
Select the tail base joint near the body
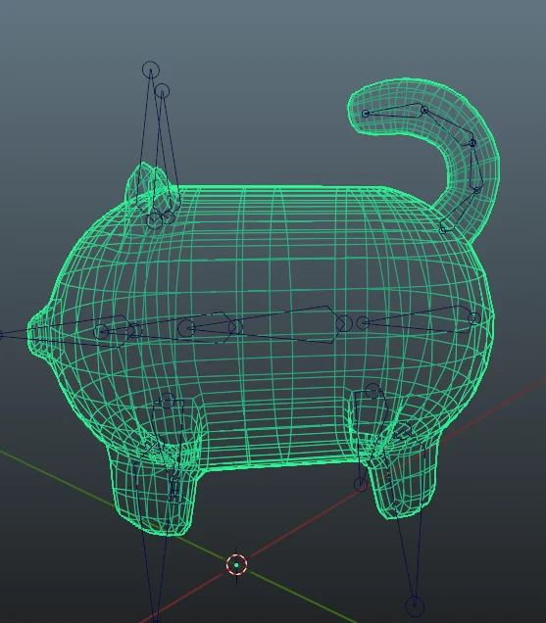[443, 229]
